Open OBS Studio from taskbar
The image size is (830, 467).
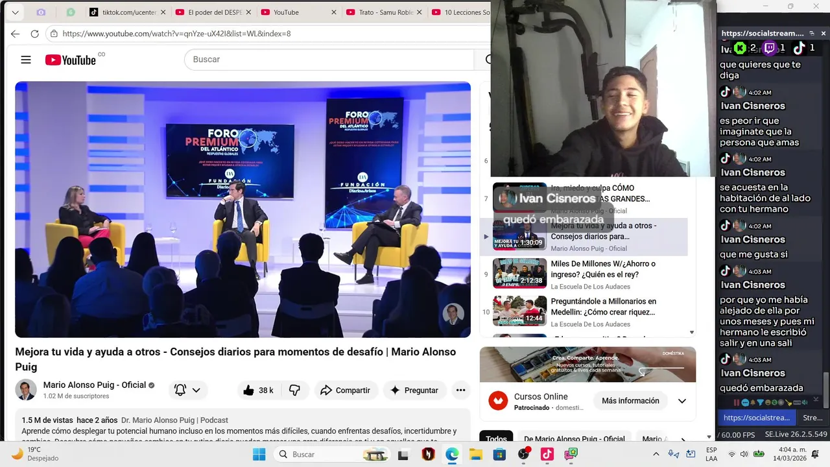[524, 454]
